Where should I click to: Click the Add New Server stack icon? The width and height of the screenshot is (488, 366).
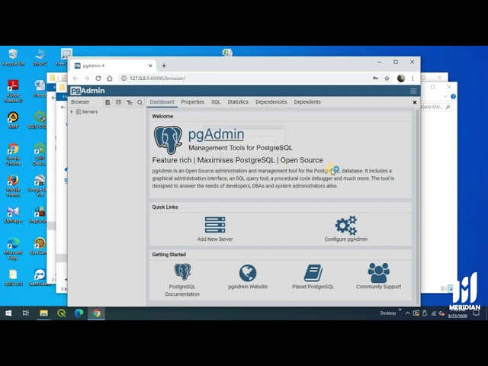pos(215,225)
